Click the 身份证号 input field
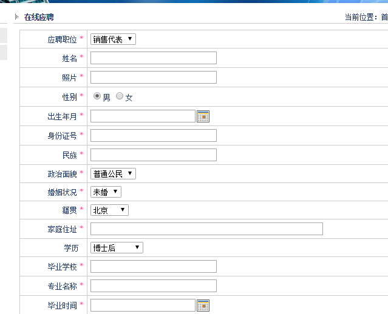The height and width of the screenshot is (314, 388). (153, 135)
